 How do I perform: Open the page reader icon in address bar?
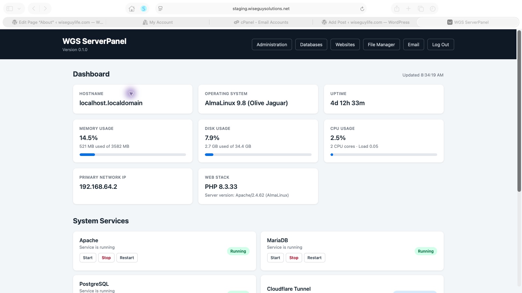pyautogui.click(x=161, y=8)
